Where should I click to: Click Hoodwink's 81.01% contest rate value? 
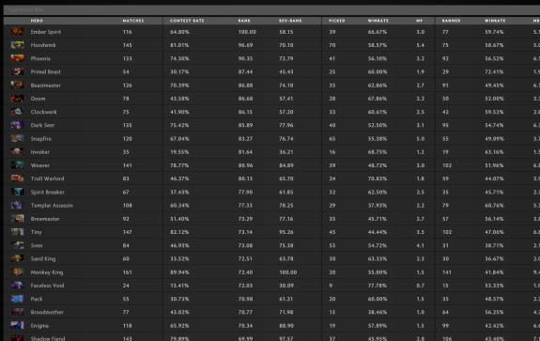pyautogui.click(x=179, y=45)
